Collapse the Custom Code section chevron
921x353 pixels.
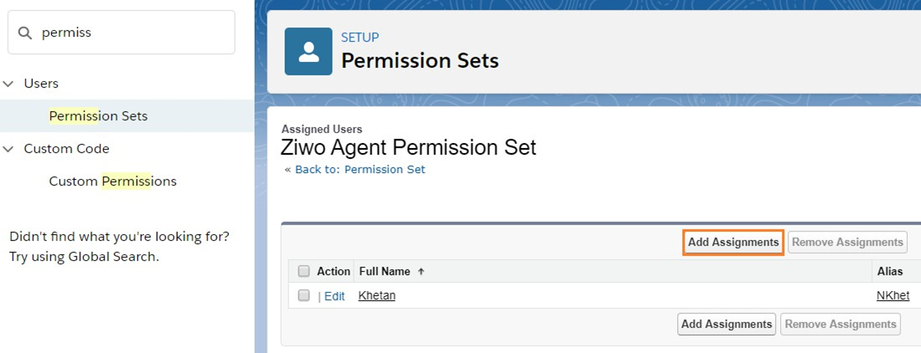(8, 149)
